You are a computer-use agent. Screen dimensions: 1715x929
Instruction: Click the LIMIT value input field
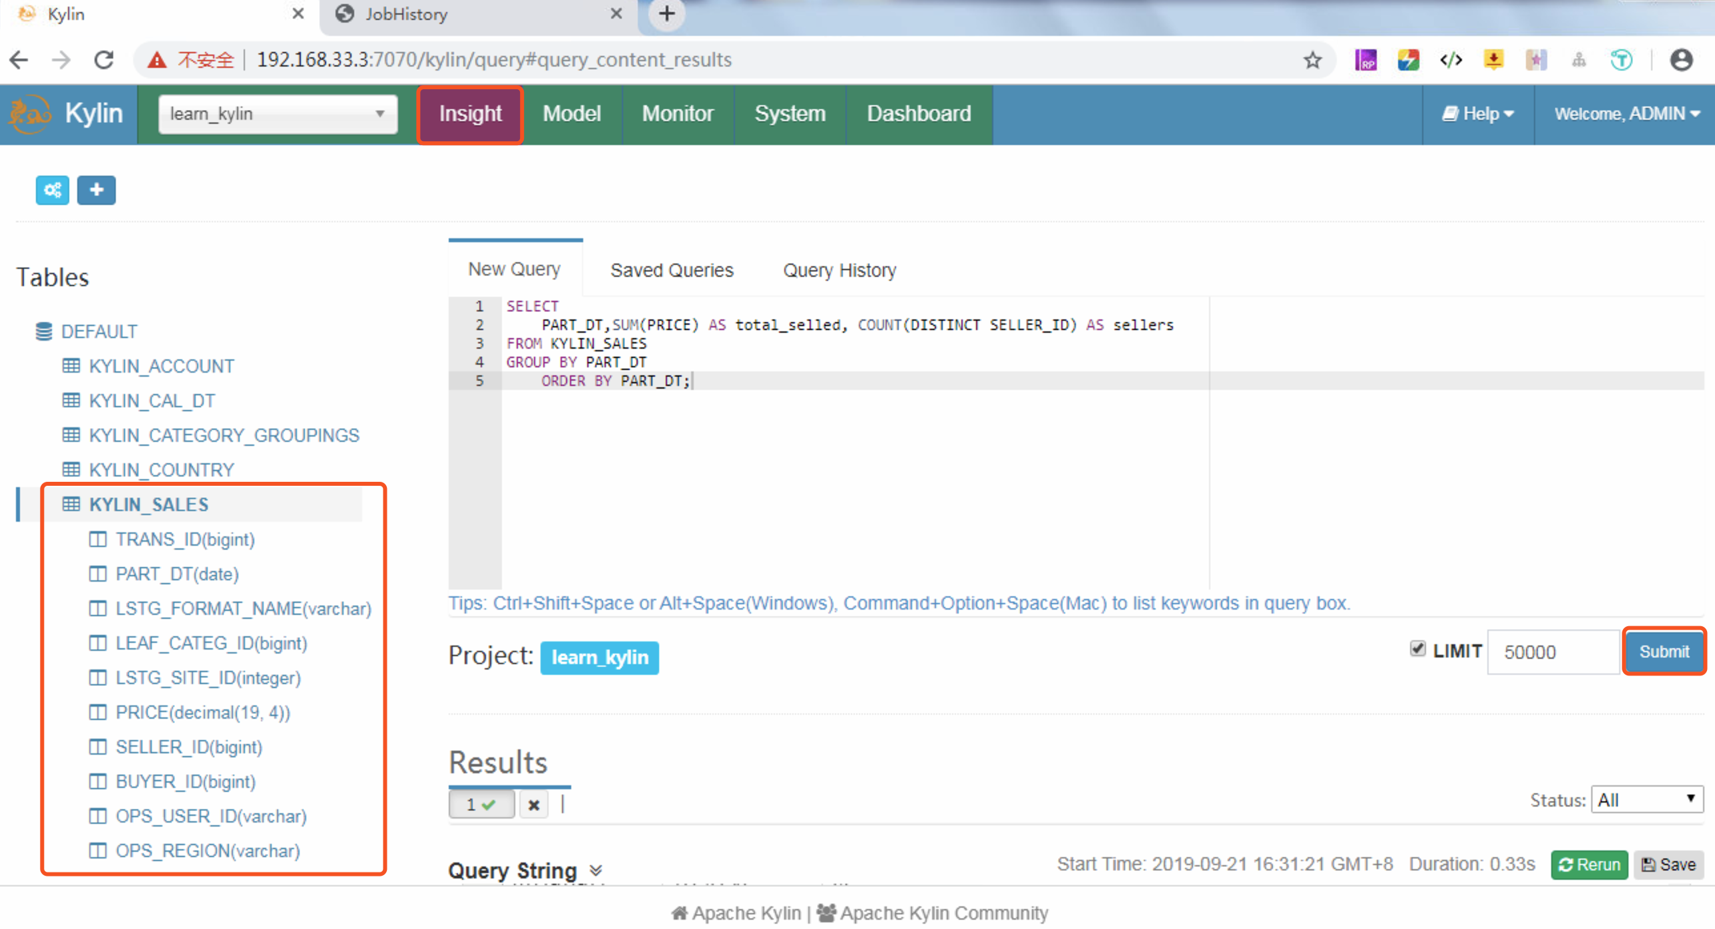(1553, 651)
